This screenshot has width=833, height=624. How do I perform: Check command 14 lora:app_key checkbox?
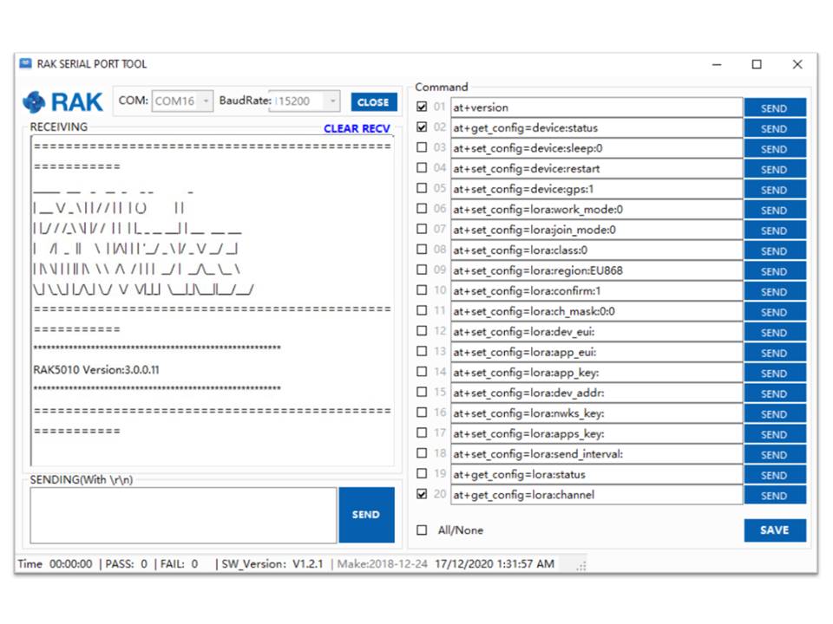[422, 372]
